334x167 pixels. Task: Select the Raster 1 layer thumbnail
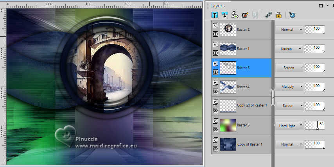click(x=228, y=49)
